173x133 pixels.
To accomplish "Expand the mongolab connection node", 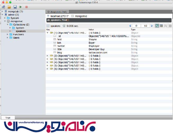I will [2, 12].
